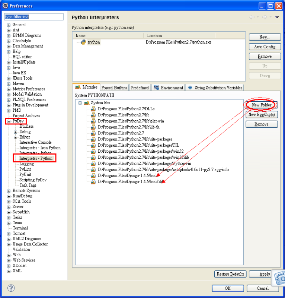Image resolution: width=285 pixels, height=298 pixels.
Task: Expand the Run/Debug preferences node
Action: pos(9,196)
